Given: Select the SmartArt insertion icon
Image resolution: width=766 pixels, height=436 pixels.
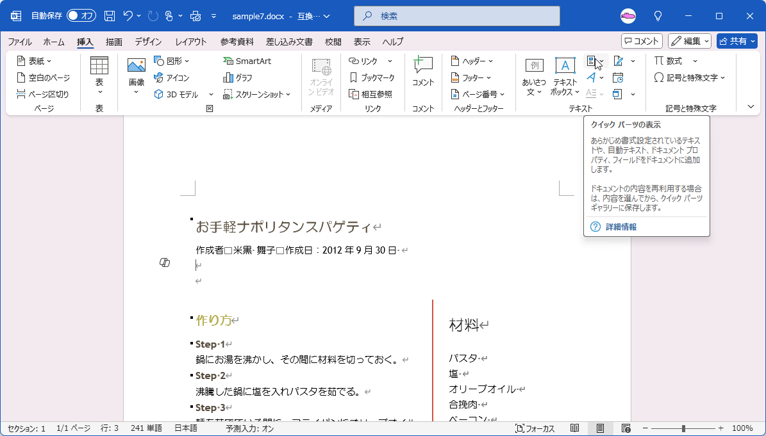Looking at the screenshot, I should 229,61.
